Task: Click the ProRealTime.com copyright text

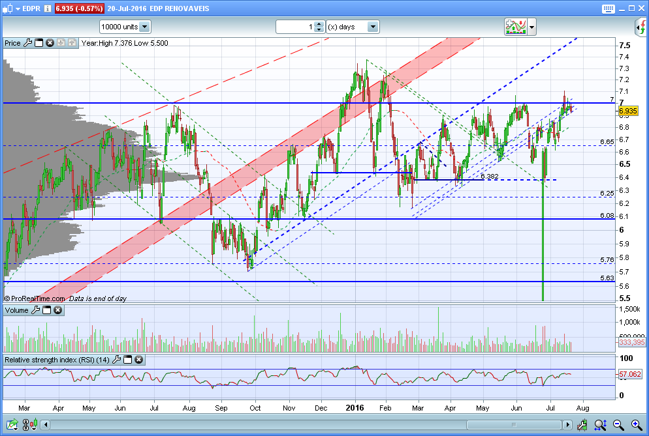Action: [35, 298]
